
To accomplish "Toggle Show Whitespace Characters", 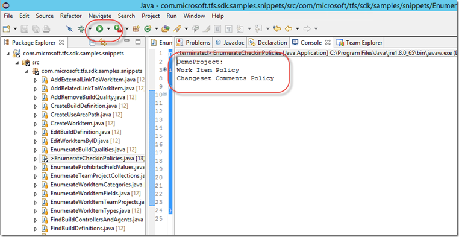I will pyautogui.click(x=228, y=29).
